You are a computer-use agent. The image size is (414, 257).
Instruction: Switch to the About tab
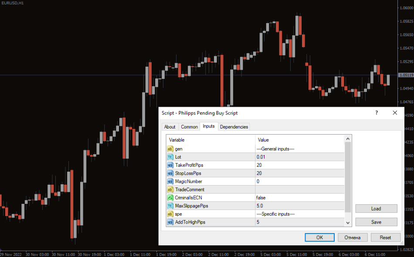click(170, 127)
